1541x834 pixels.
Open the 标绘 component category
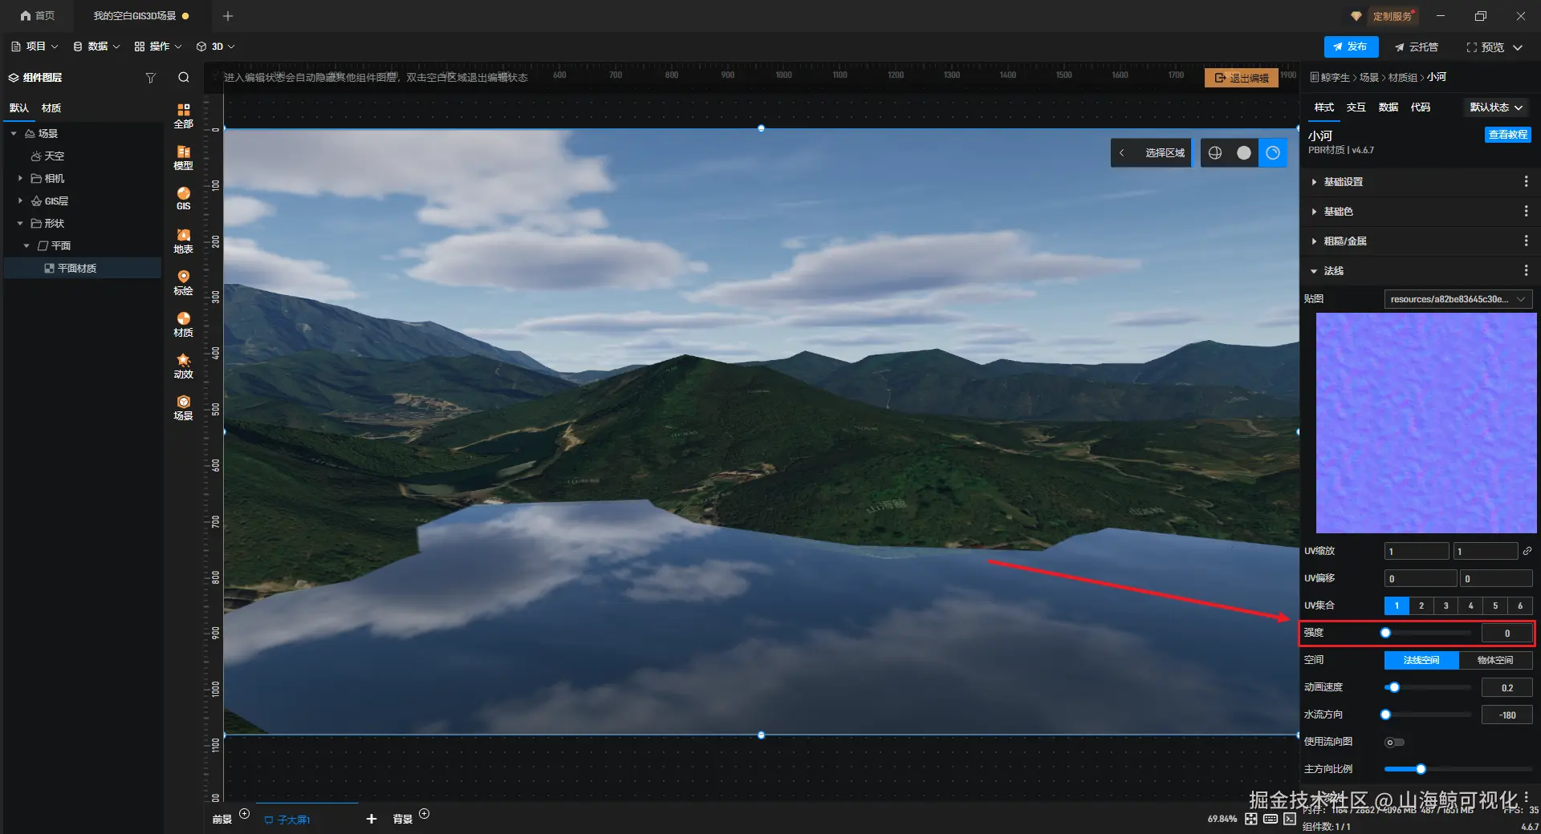tap(184, 282)
